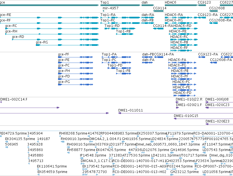233x176 pixels.
Task: Select transcript dah-RA
Action: (x=148, y=15)
